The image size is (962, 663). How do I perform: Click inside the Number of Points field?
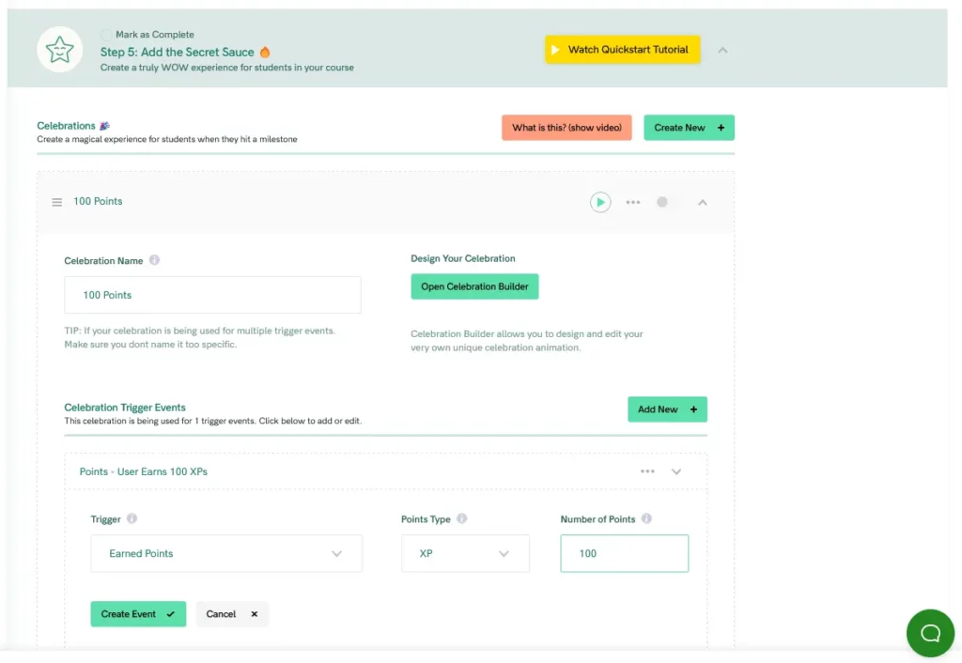tap(624, 553)
